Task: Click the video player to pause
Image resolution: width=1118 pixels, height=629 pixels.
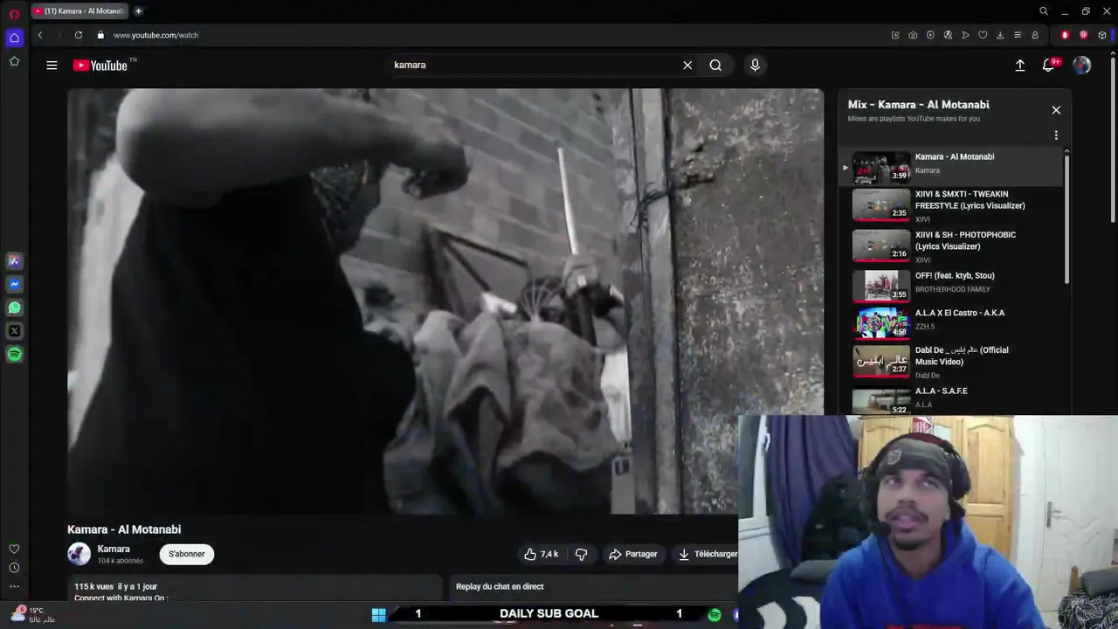Action: 445,301
